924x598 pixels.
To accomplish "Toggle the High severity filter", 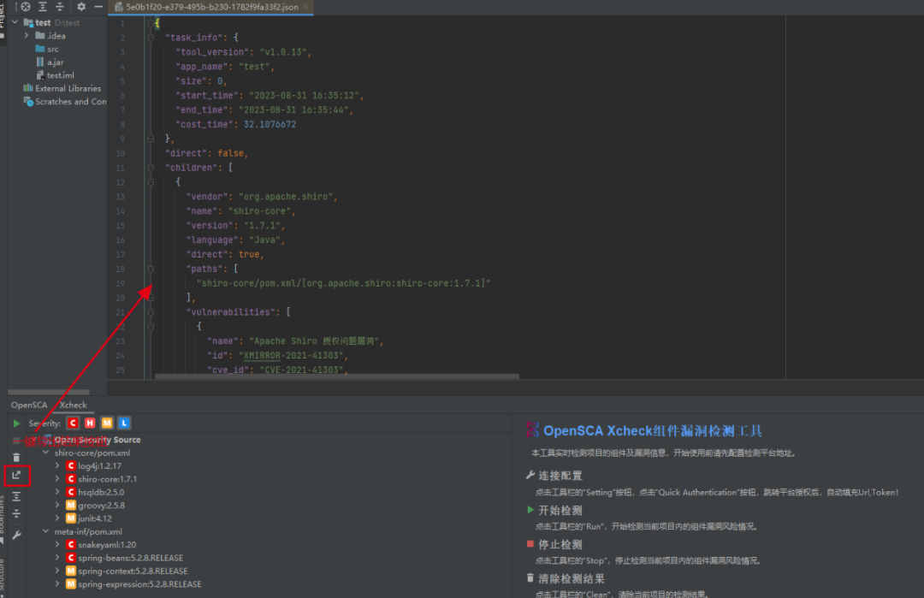I will pyautogui.click(x=90, y=423).
